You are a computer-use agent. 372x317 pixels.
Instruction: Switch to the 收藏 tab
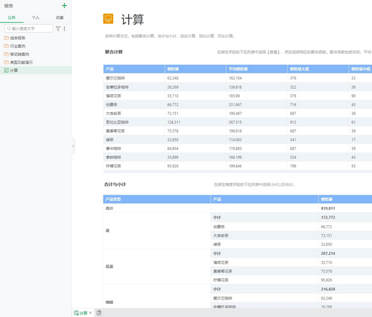pyautogui.click(x=60, y=17)
